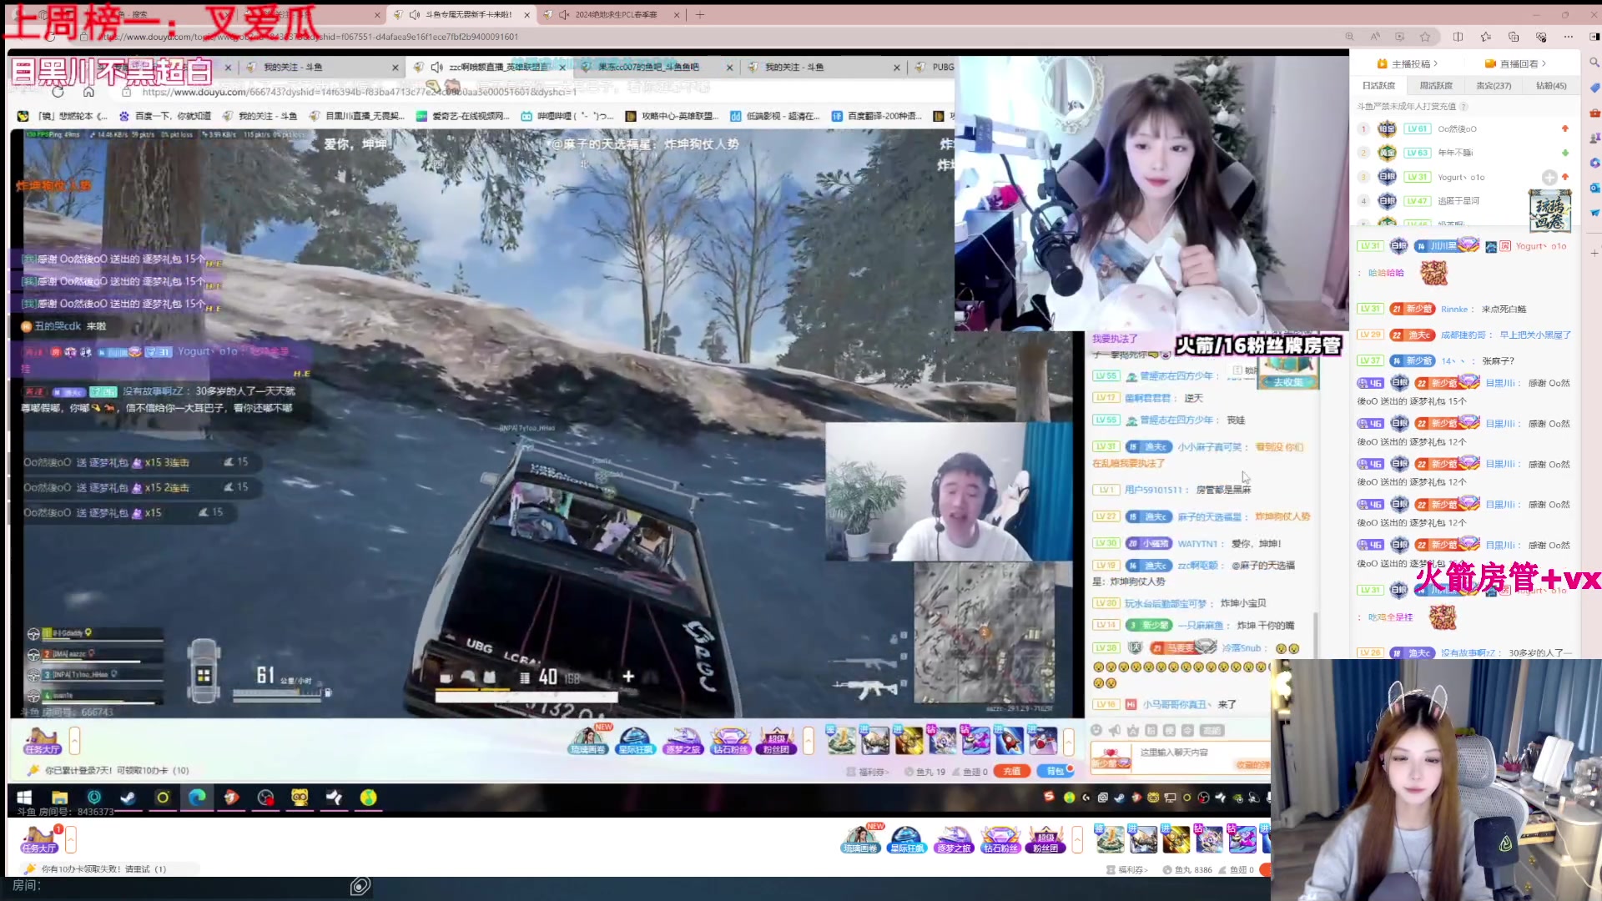This screenshot has height=901, width=1602.
Task: Click the Sogou S tray icon
Action: [x=1049, y=798]
